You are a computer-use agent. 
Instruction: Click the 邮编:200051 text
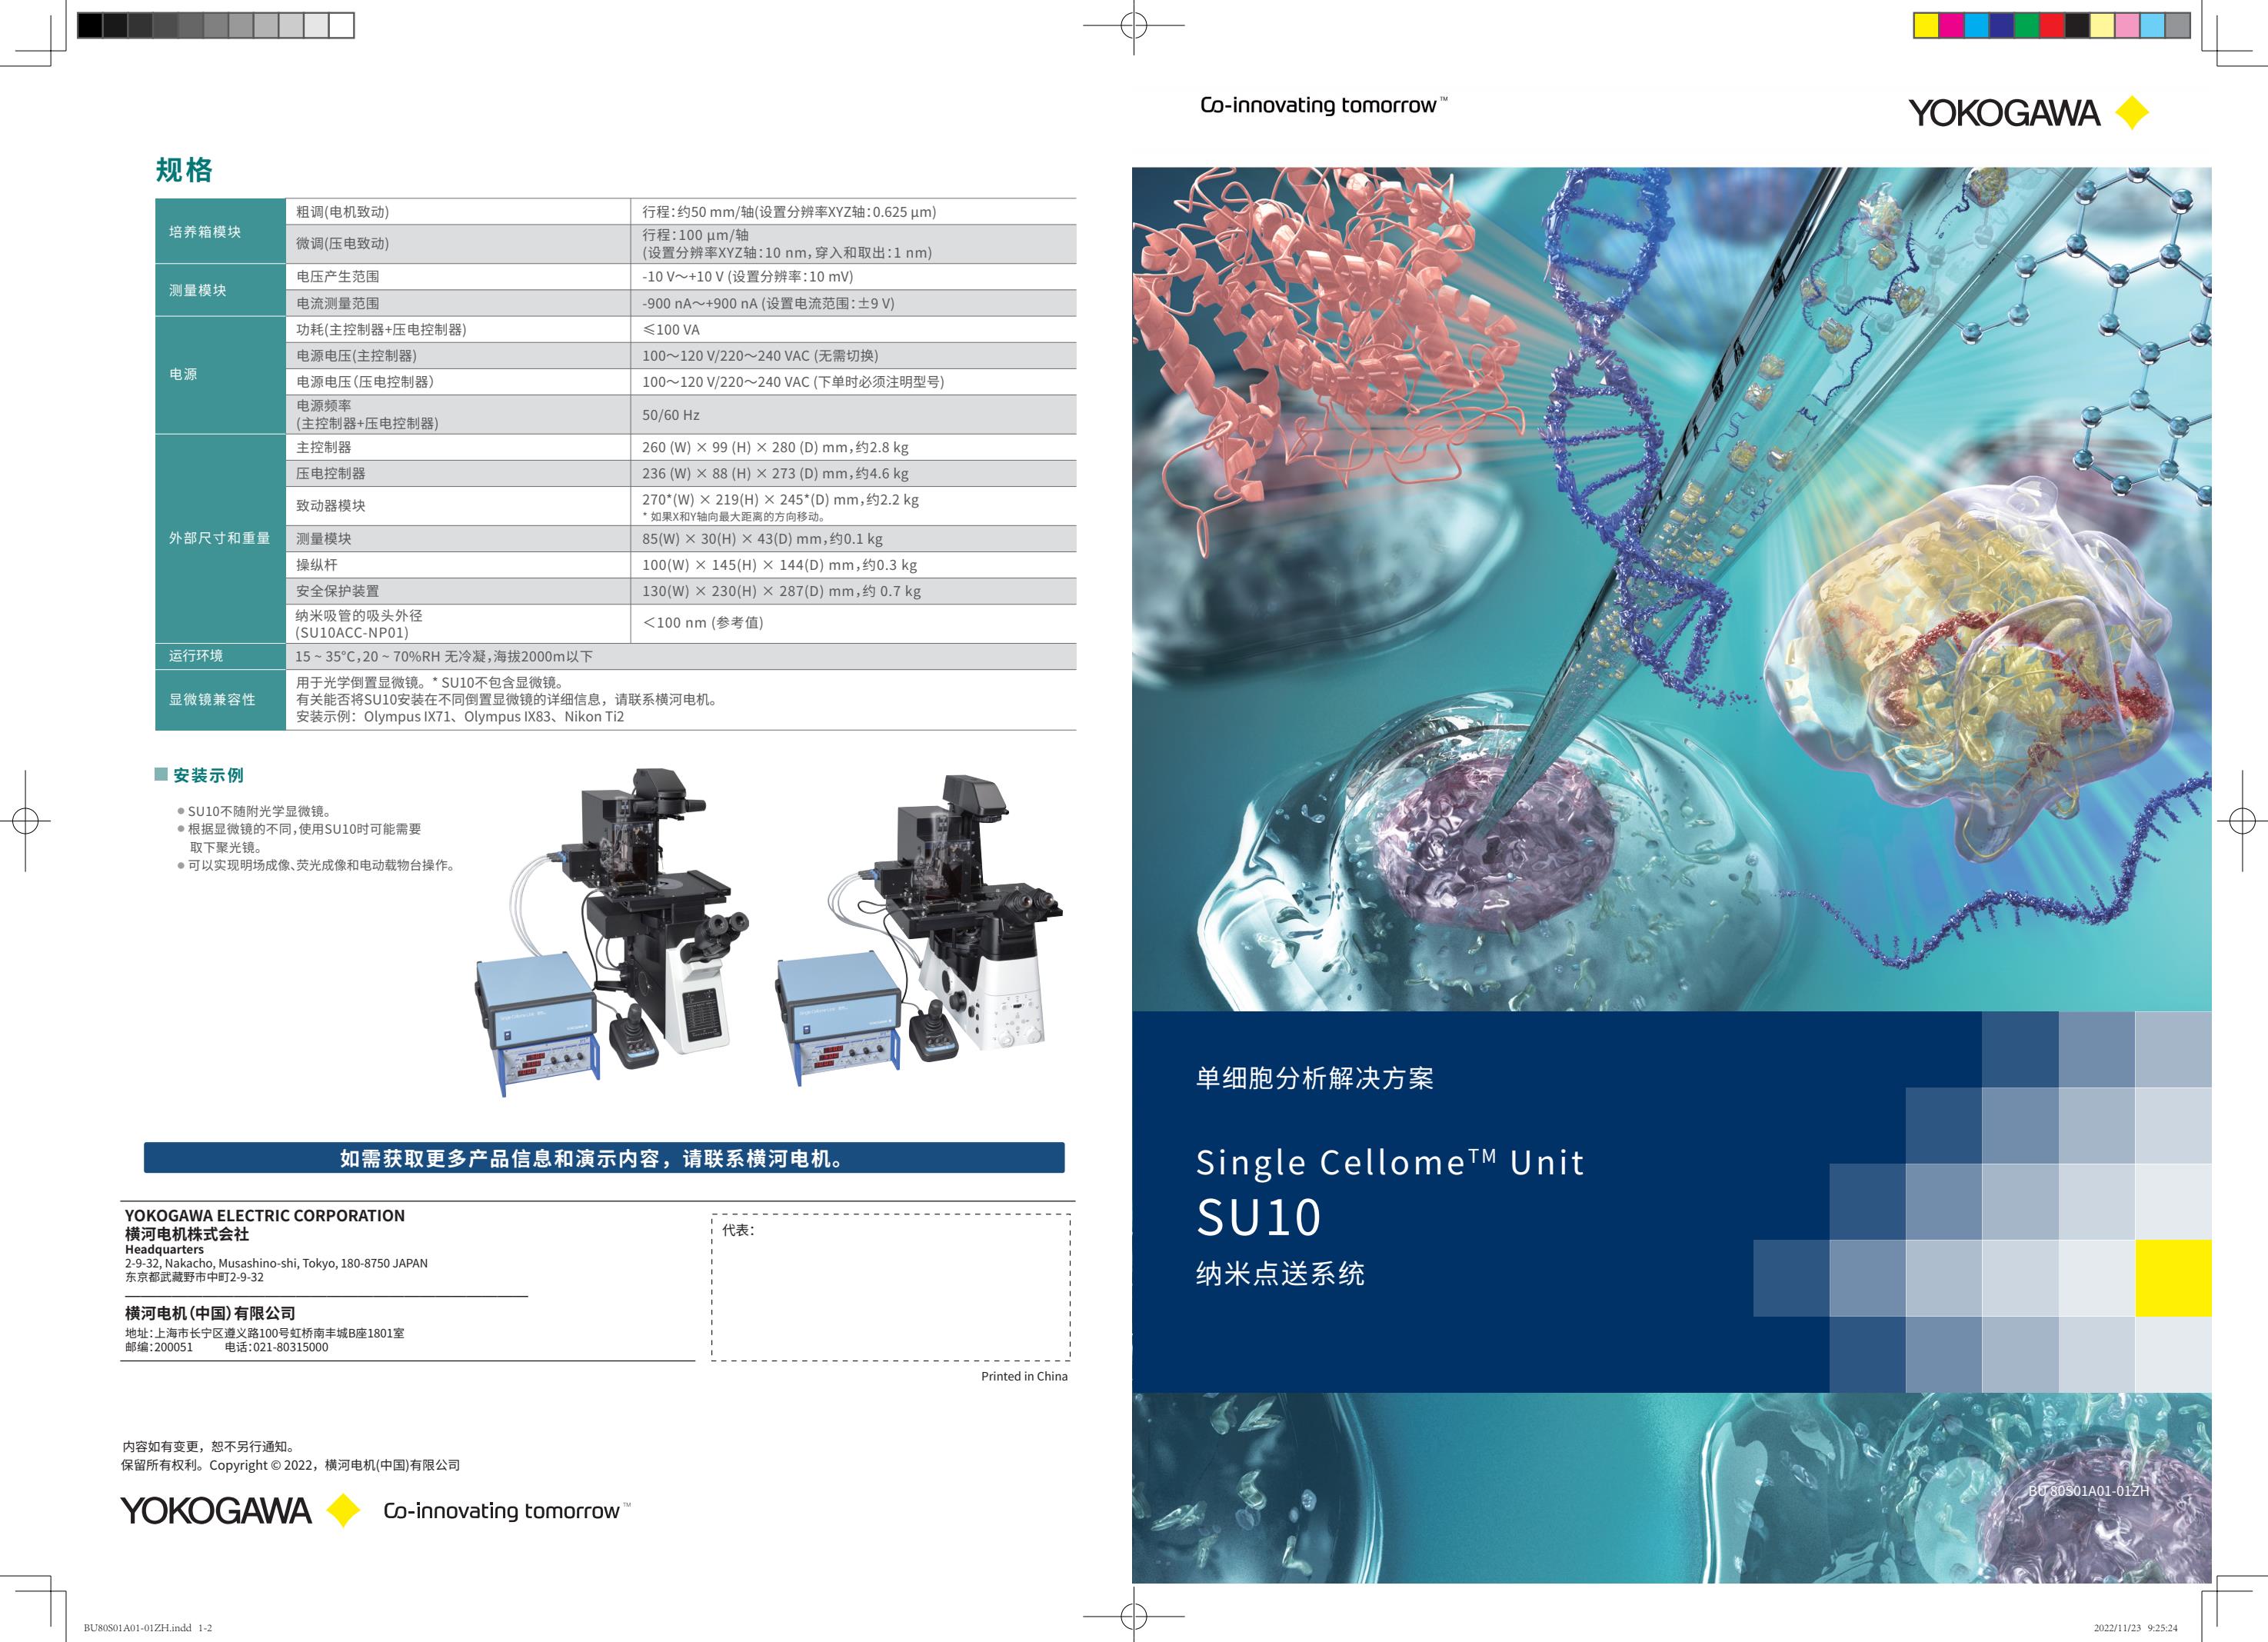tap(159, 1347)
